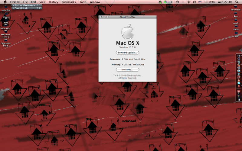Image resolution: width=242 pixels, height=151 pixels.
Task: Open the Tools menu
Action: [83, 2]
